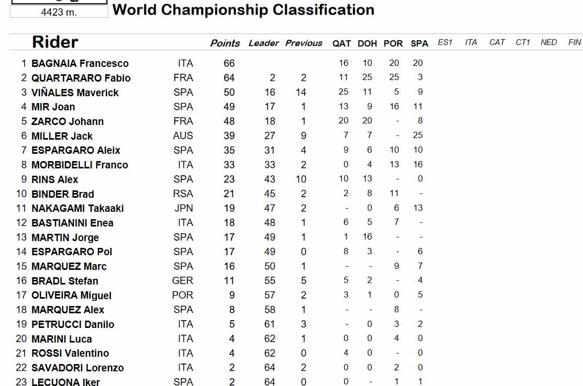This screenshot has width=583, height=386.
Task: Click the ES1 upcoming race header
Action: (445, 42)
